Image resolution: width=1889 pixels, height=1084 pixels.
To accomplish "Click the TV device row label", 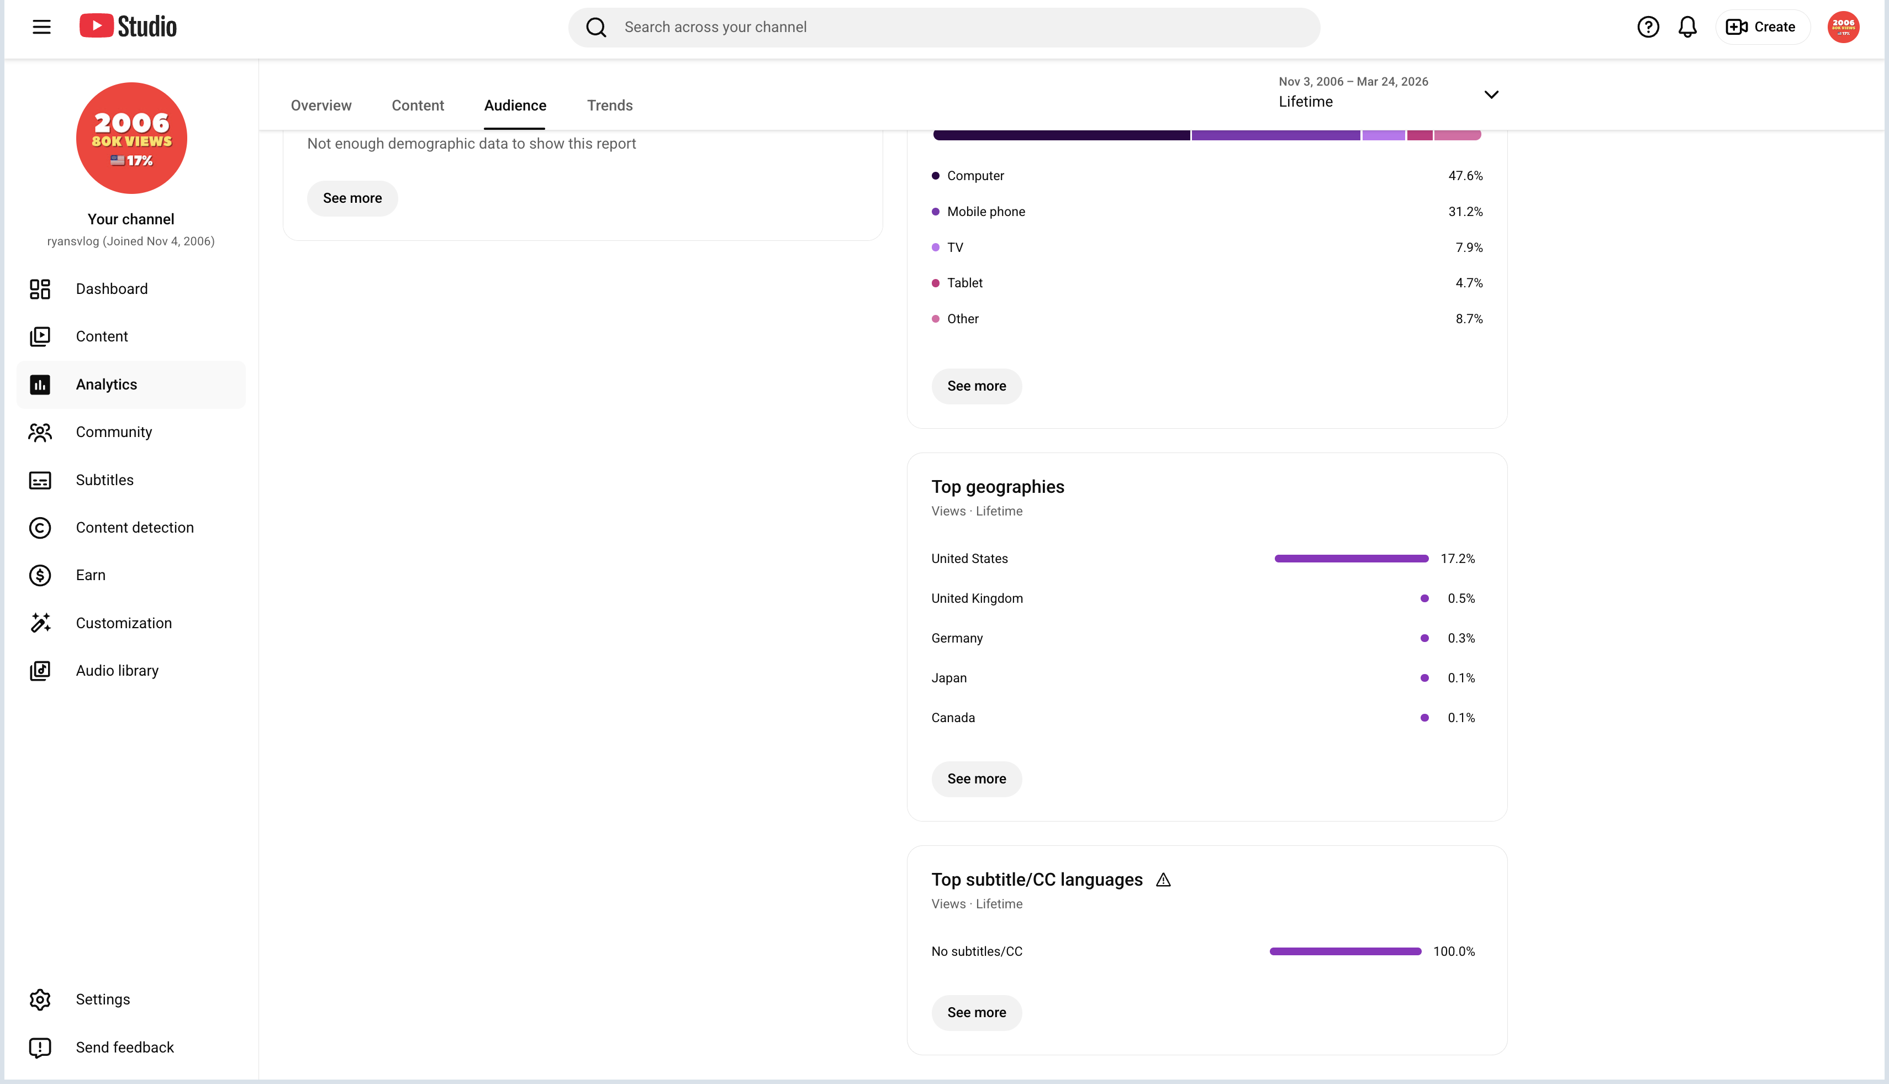I will pos(955,248).
